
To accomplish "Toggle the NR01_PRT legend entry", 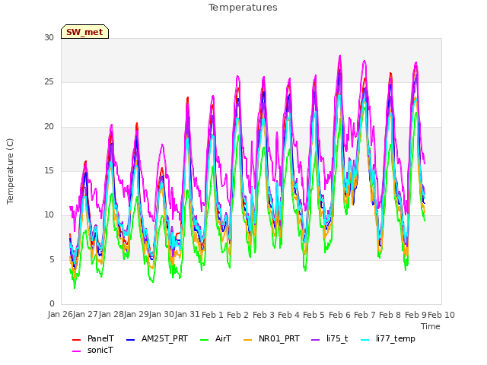I will tap(272, 338).
